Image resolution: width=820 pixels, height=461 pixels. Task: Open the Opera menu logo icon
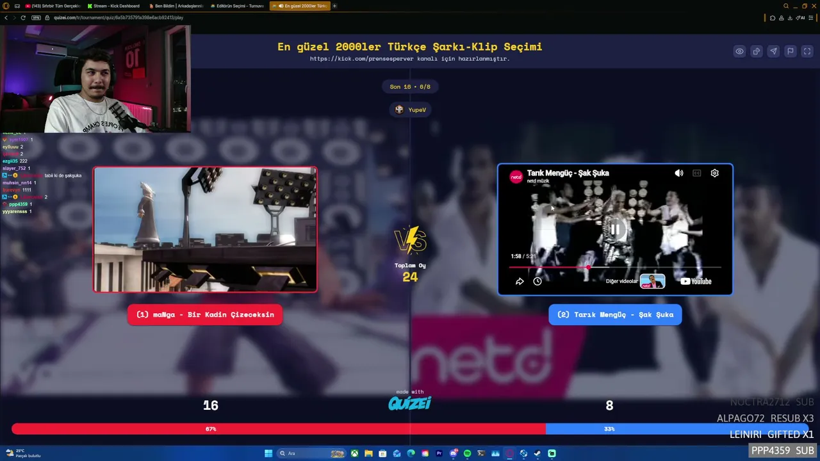(x=6, y=6)
